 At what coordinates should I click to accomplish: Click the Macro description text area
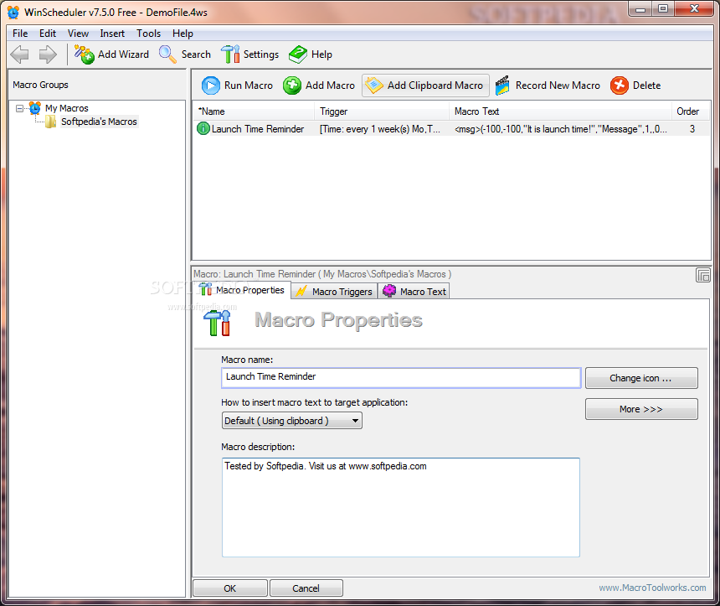coord(401,507)
